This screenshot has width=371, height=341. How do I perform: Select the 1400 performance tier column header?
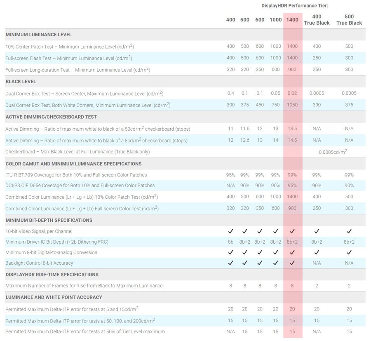pyautogui.click(x=292, y=20)
